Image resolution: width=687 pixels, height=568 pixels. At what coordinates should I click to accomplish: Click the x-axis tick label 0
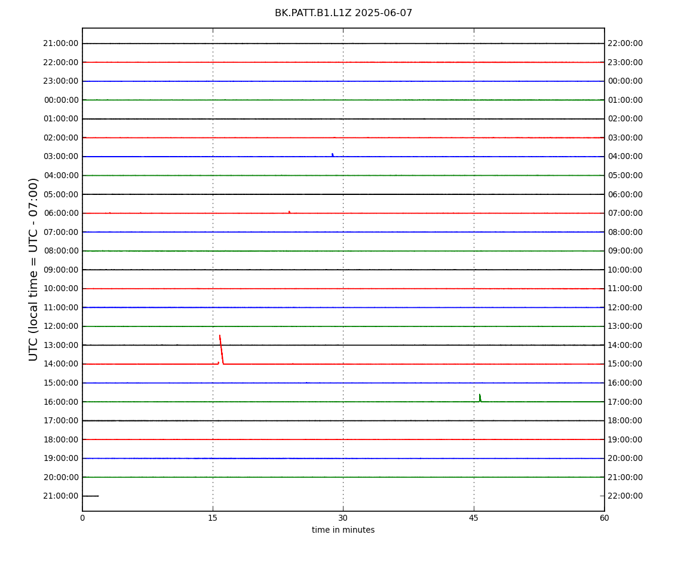[x=82, y=518]
